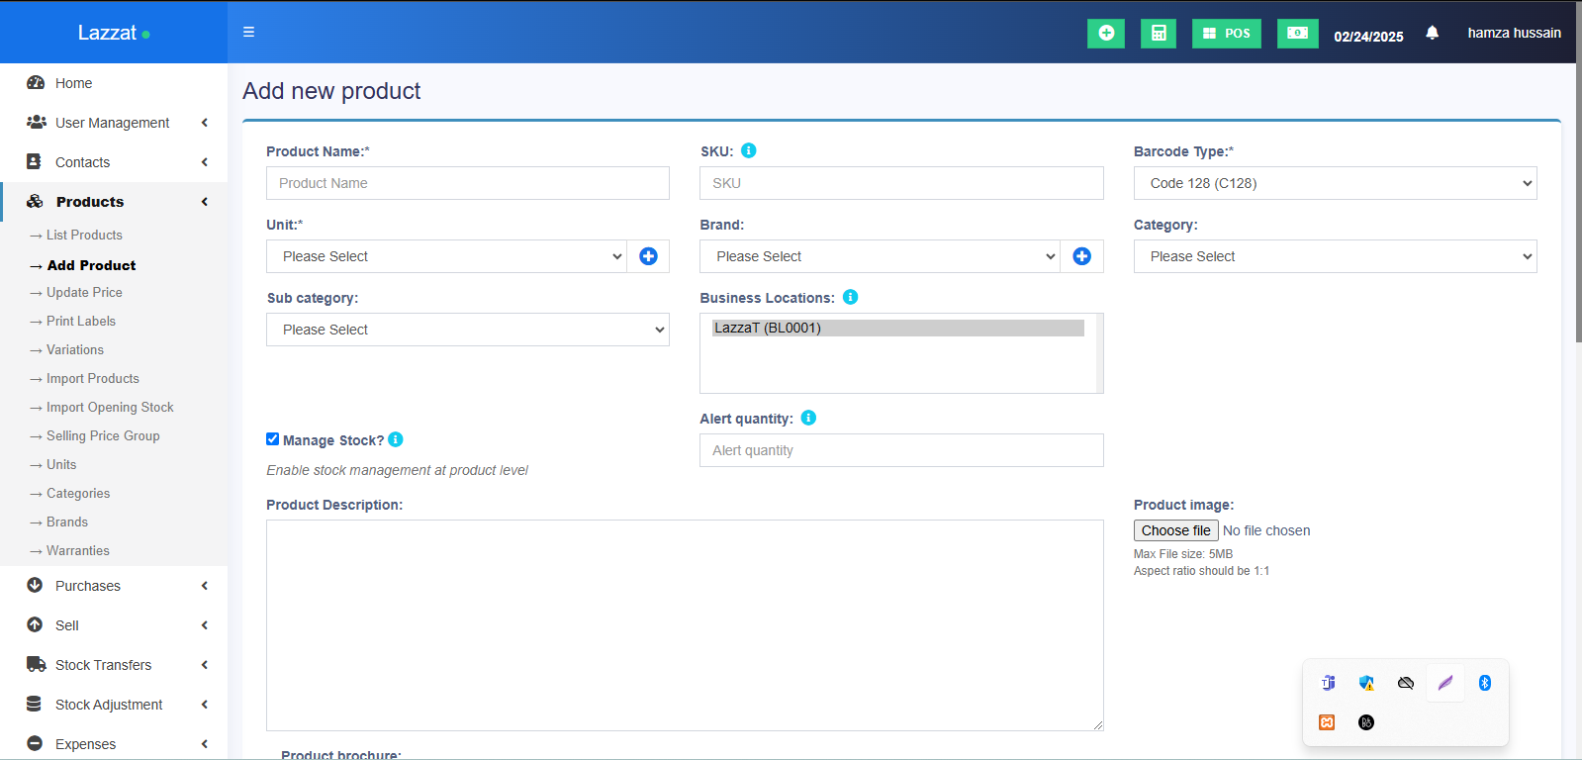This screenshot has height=760, width=1582.
Task: Add new brand with plus button
Action: pos(1081,256)
